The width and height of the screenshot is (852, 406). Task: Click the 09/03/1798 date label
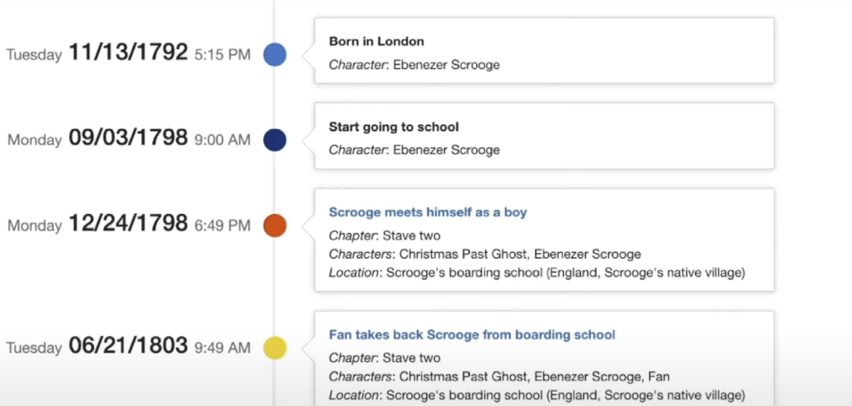[128, 139]
